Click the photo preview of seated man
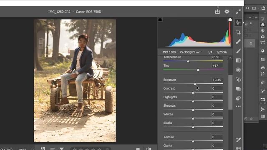Image resolution: width=267 pixels, height=150 pixels. [75, 80]
